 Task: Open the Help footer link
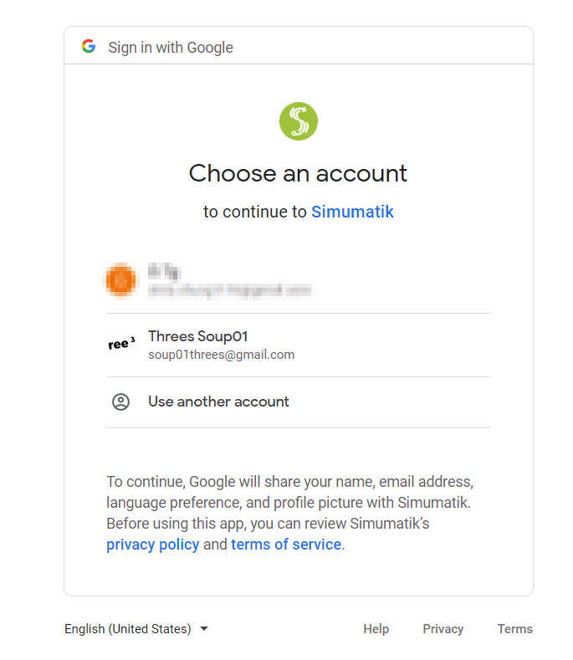click(376, 628)
